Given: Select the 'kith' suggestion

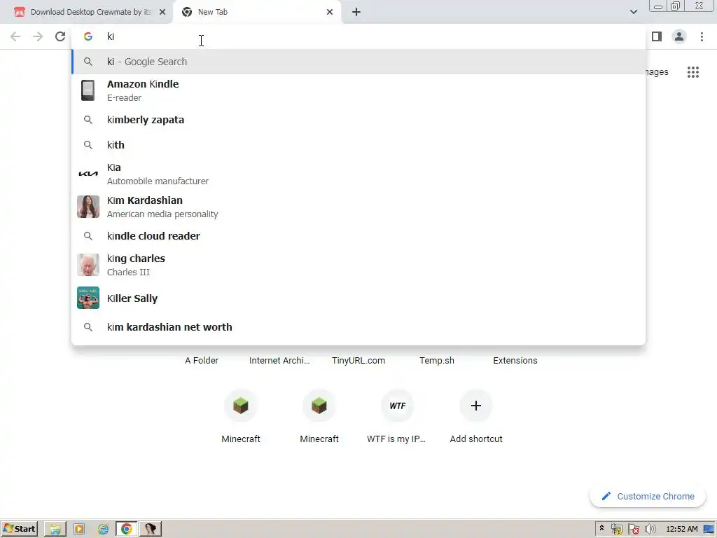Looking at the screenshot, I should (358, 145).
